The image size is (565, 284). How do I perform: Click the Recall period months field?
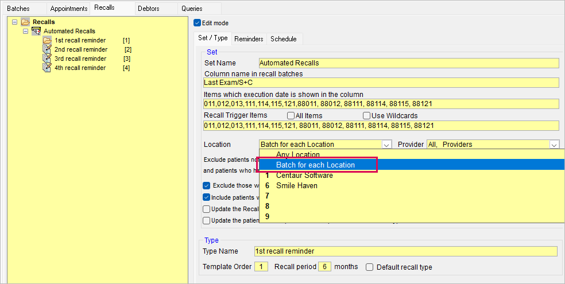[324, 267]
